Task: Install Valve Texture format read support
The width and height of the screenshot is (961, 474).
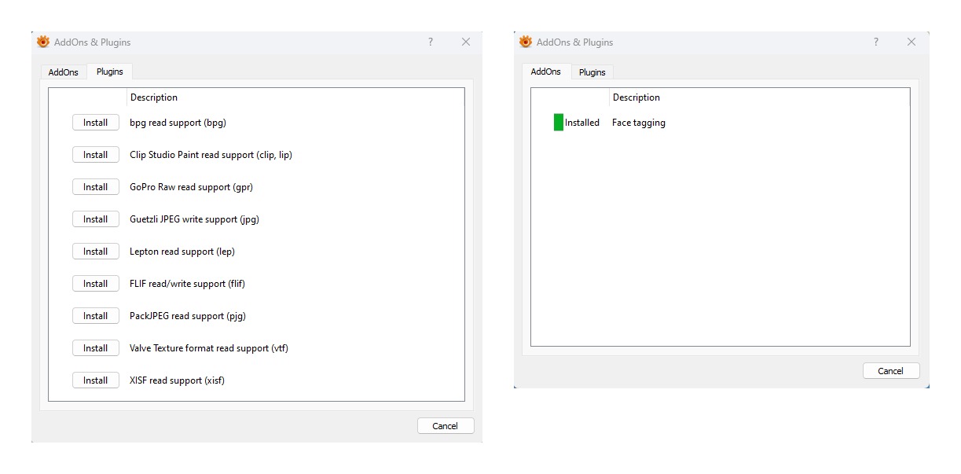Action: pyautogui.click(x=96, y=348)
